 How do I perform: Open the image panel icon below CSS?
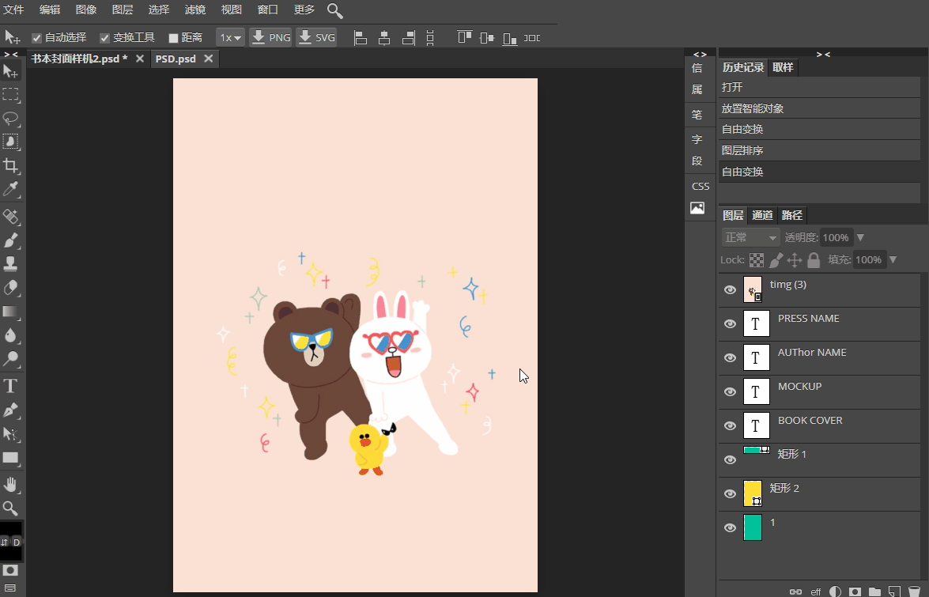(x=697, y=208)
